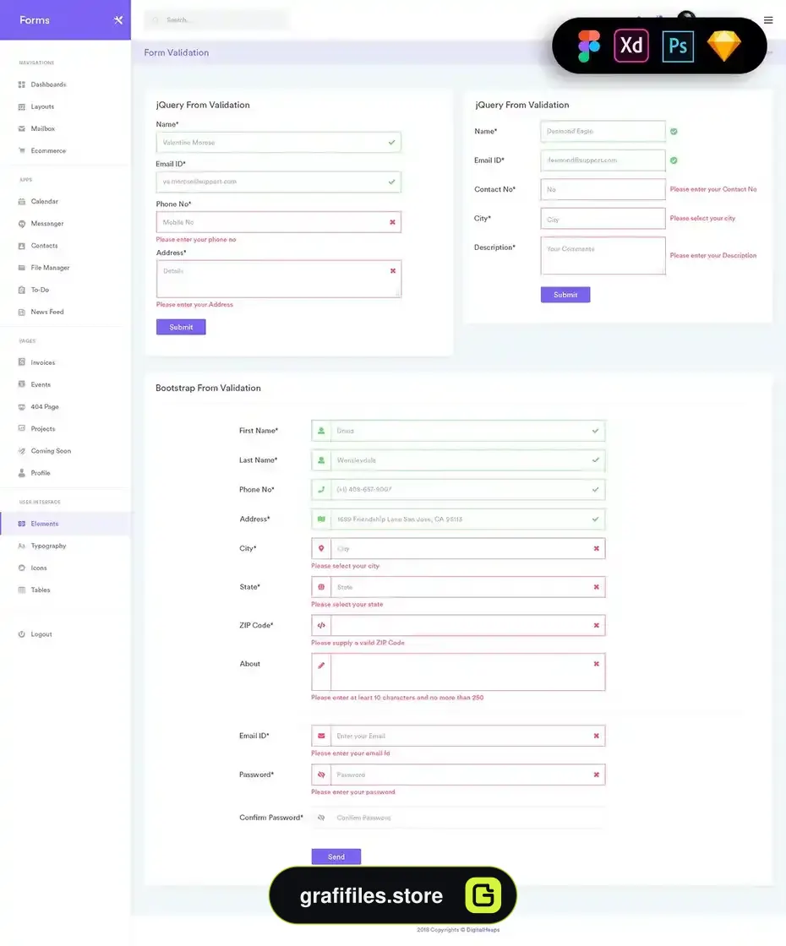Screen dimensions: 786x946
Task: Click the magnifier icon in search bar
Action: (156, 20)
